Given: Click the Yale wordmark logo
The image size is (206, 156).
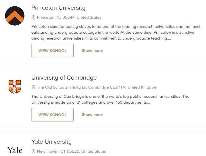Looking at the screenshot, I should pos(15,150).
